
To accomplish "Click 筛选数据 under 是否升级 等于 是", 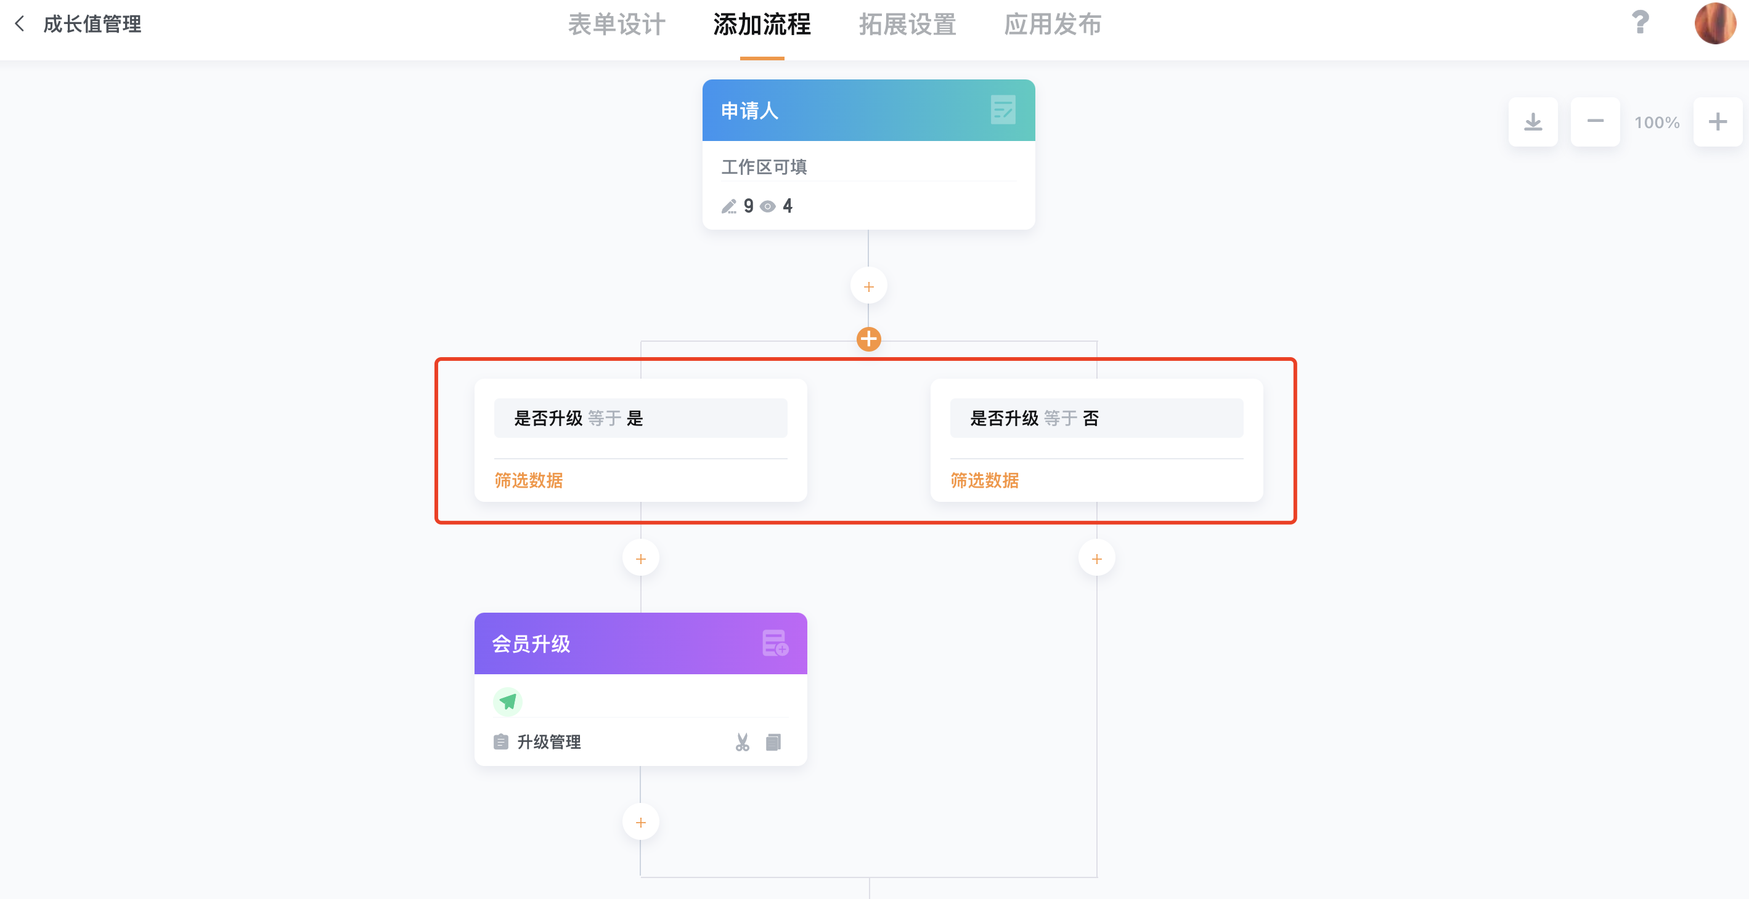I will (x=528, y=480).
